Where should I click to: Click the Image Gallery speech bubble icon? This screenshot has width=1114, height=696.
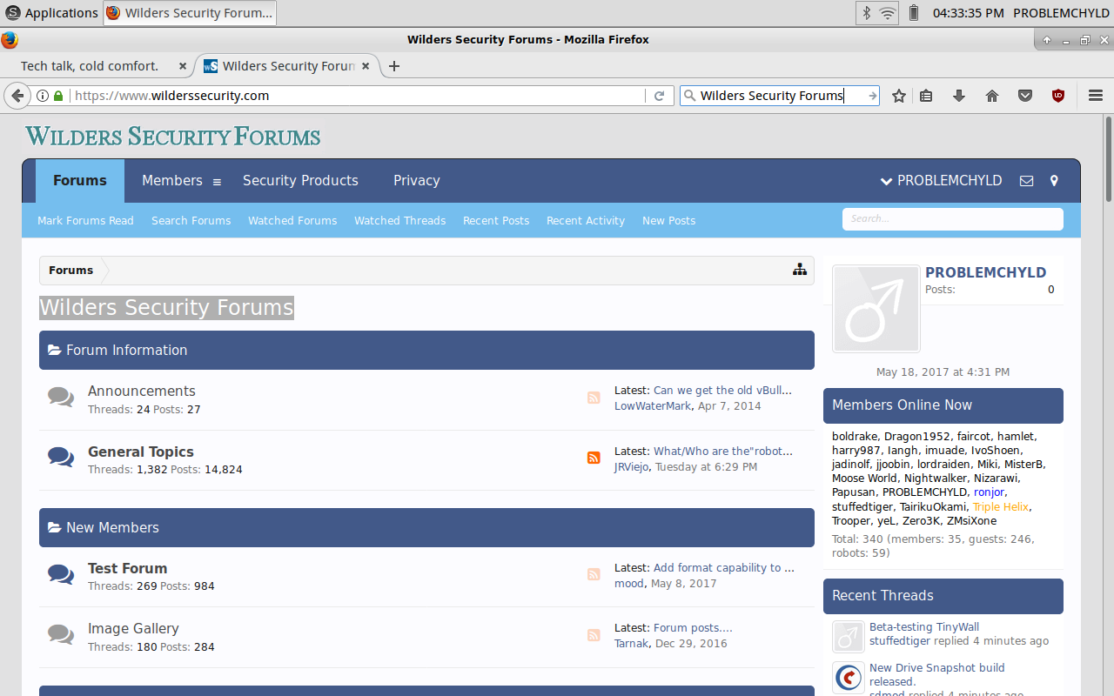coord(61,634)
